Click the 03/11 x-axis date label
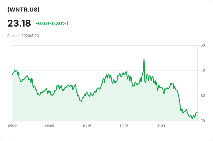Viewport: 213px width, 141px height. [161, 126]
